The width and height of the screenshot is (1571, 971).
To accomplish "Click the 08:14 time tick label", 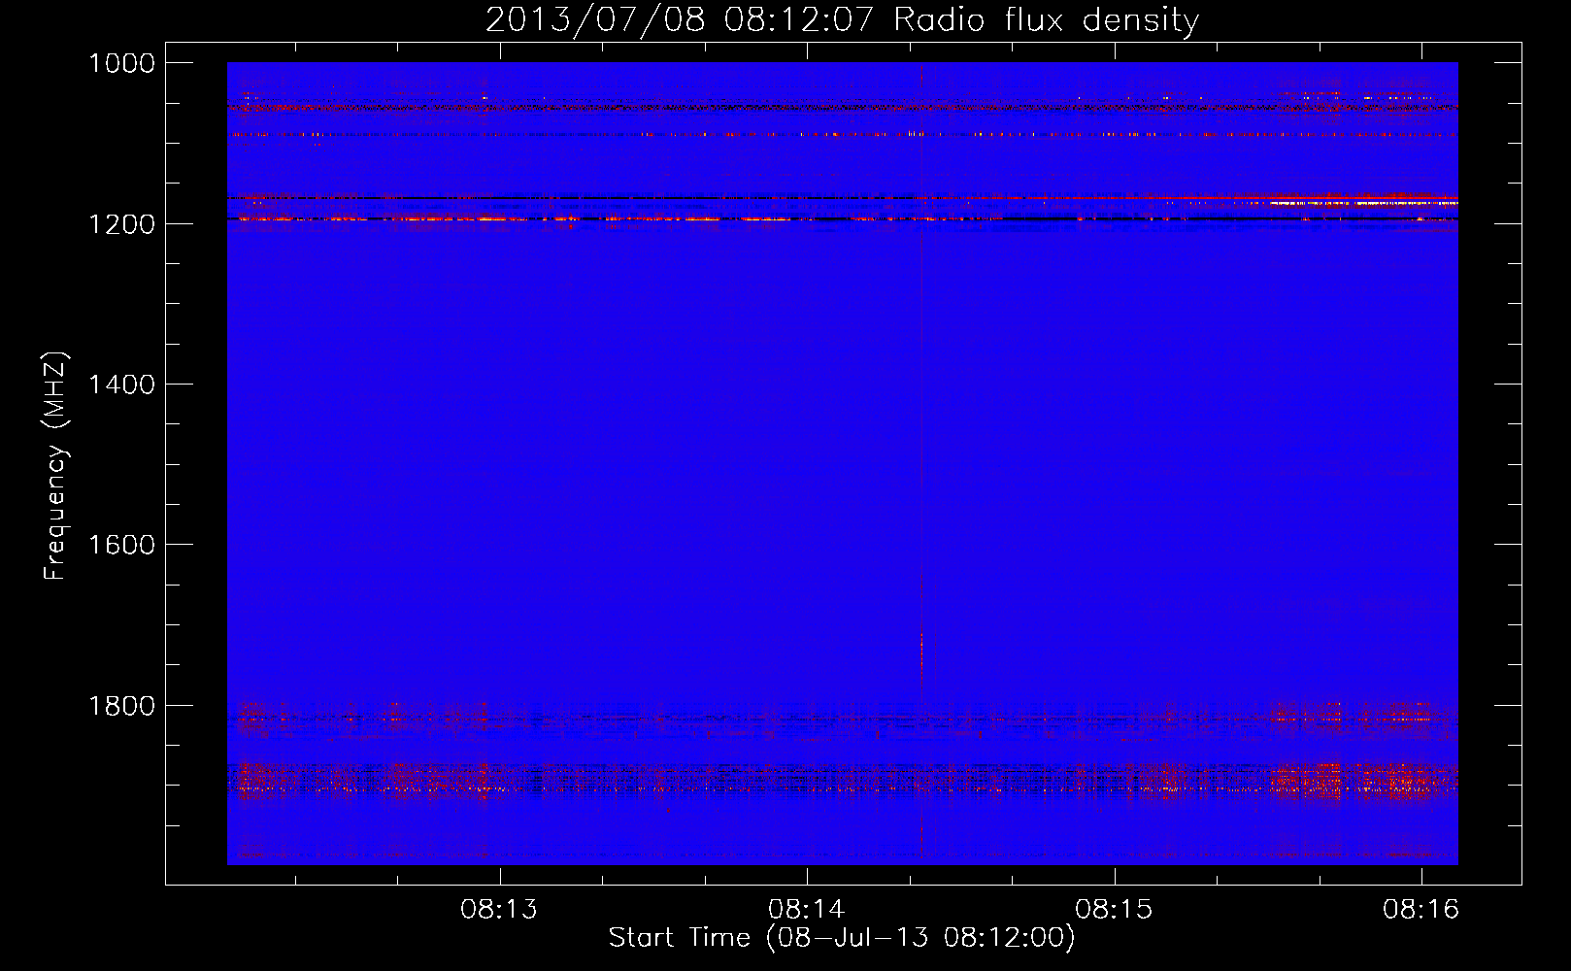I will tap(807, 910).
